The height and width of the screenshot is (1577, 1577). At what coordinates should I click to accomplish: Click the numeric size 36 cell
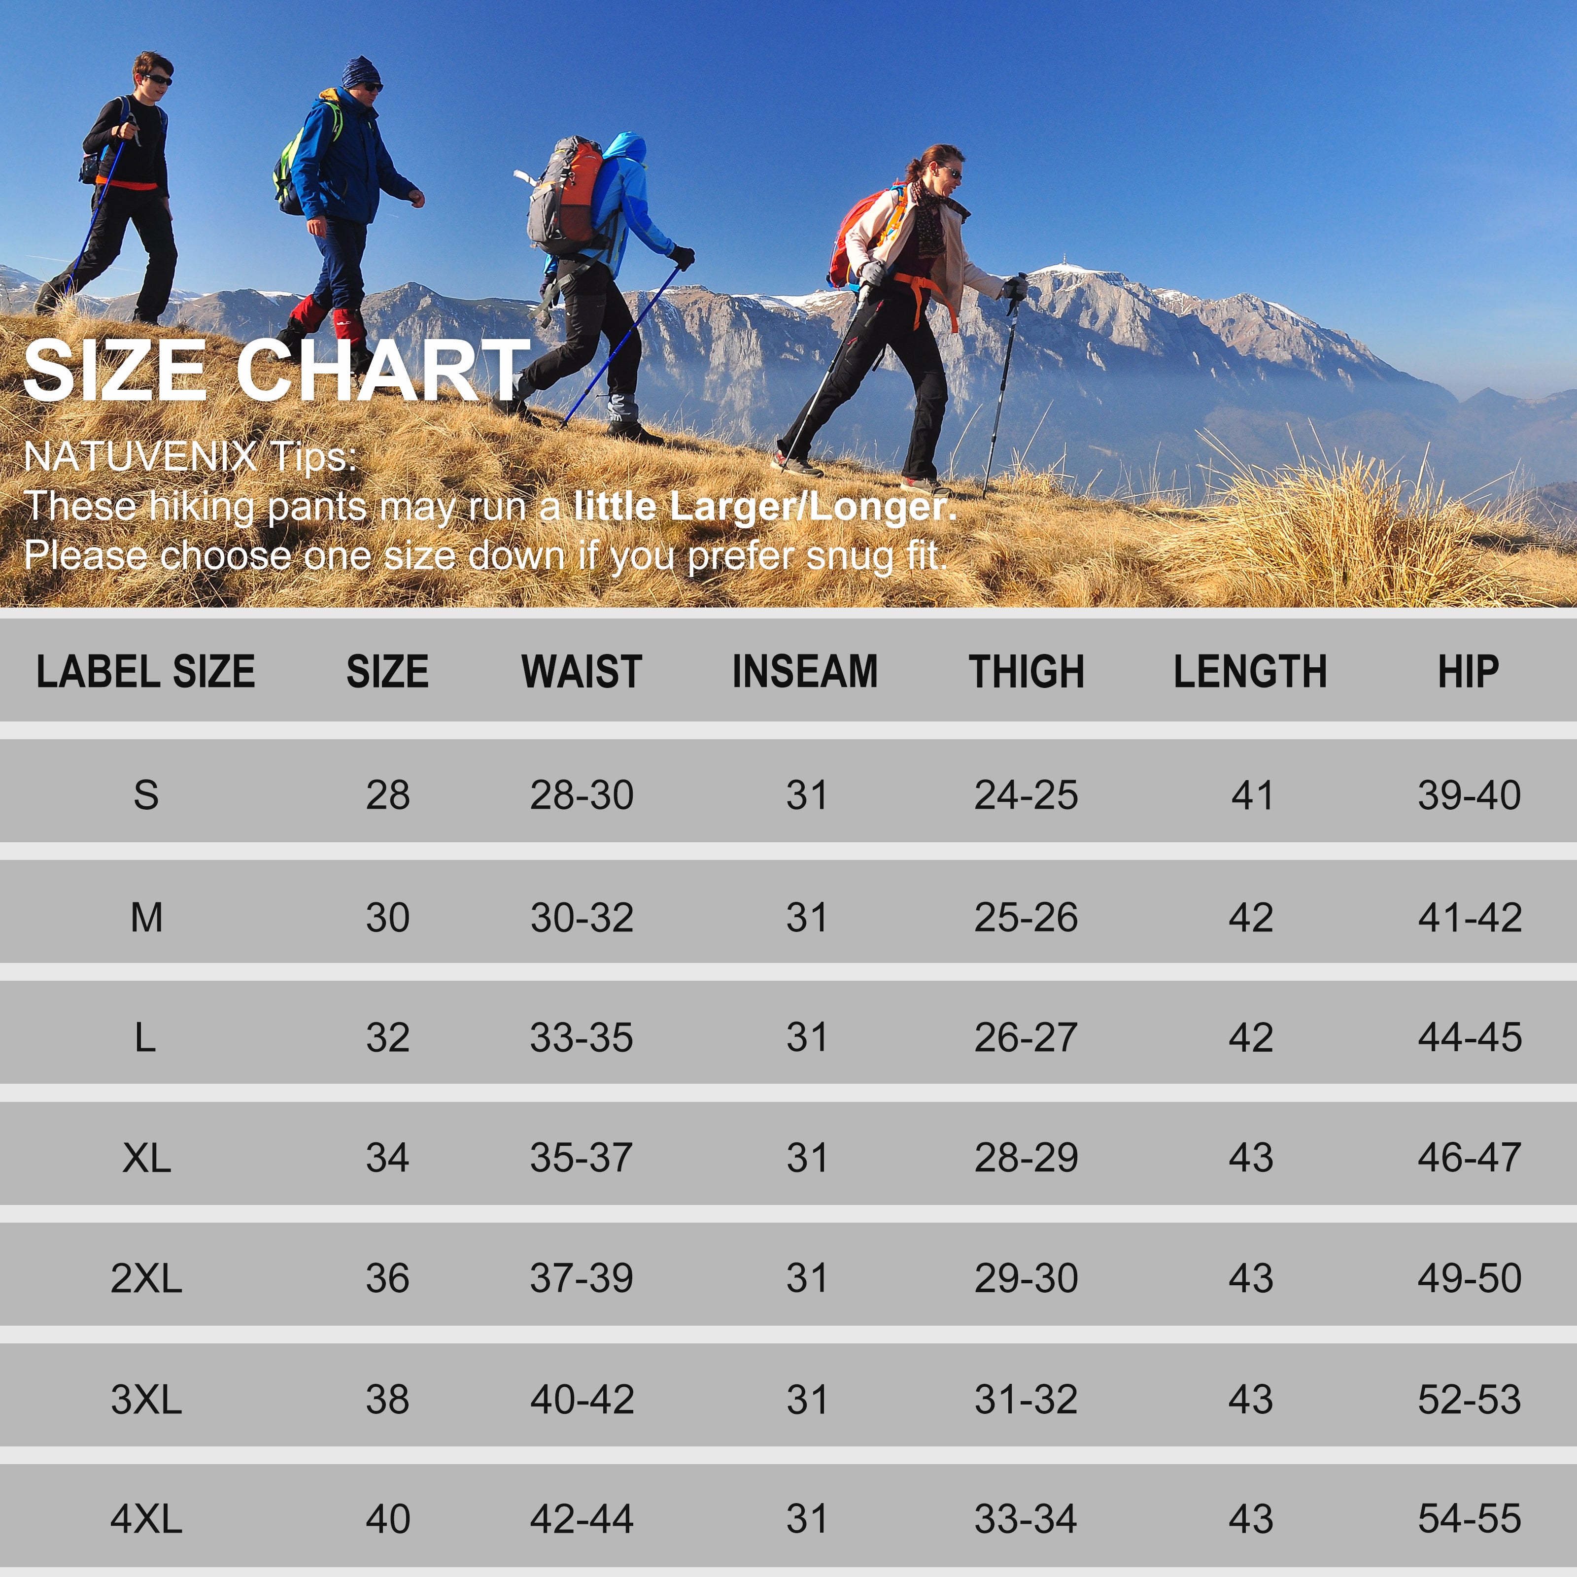tap(388, 1278)
